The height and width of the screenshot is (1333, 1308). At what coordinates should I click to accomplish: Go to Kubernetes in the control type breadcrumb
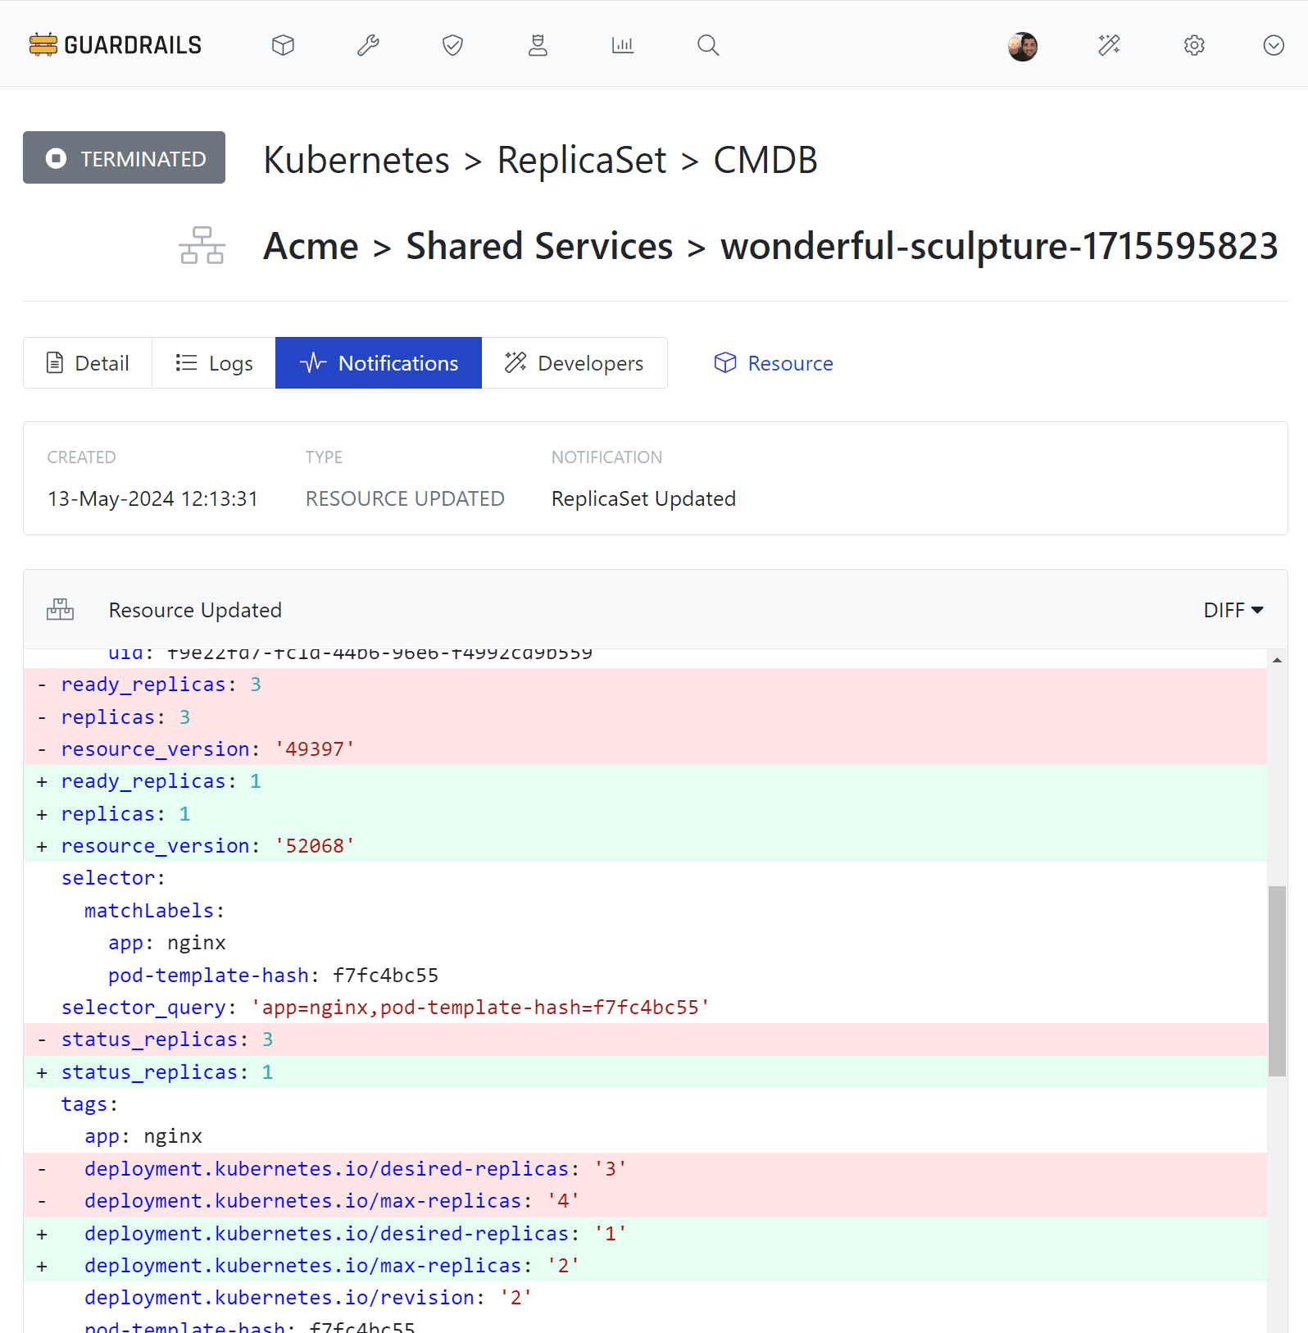pos(357,160)
